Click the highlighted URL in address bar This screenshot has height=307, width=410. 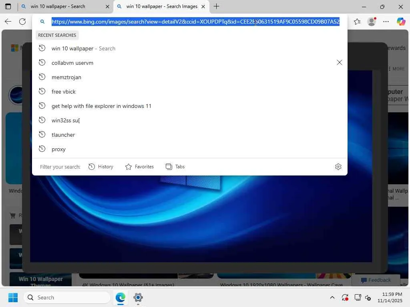(x=195, y=22)
